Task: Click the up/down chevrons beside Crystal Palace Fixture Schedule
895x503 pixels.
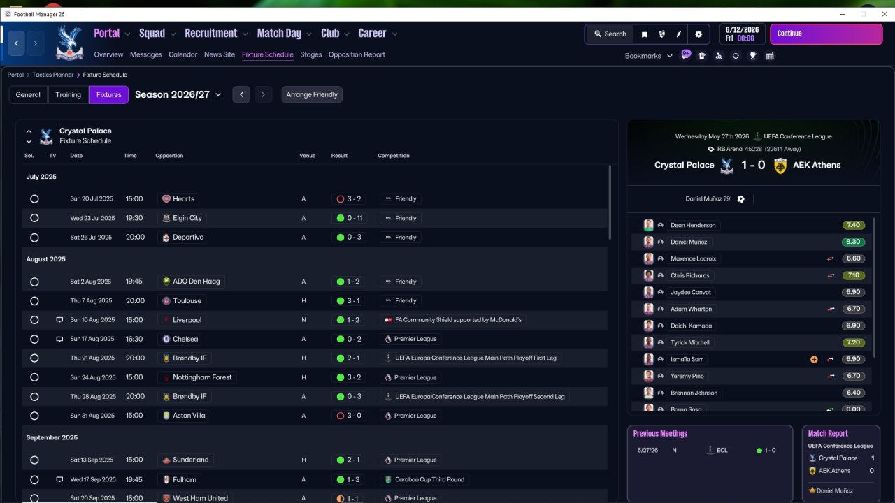Action: 29,136
